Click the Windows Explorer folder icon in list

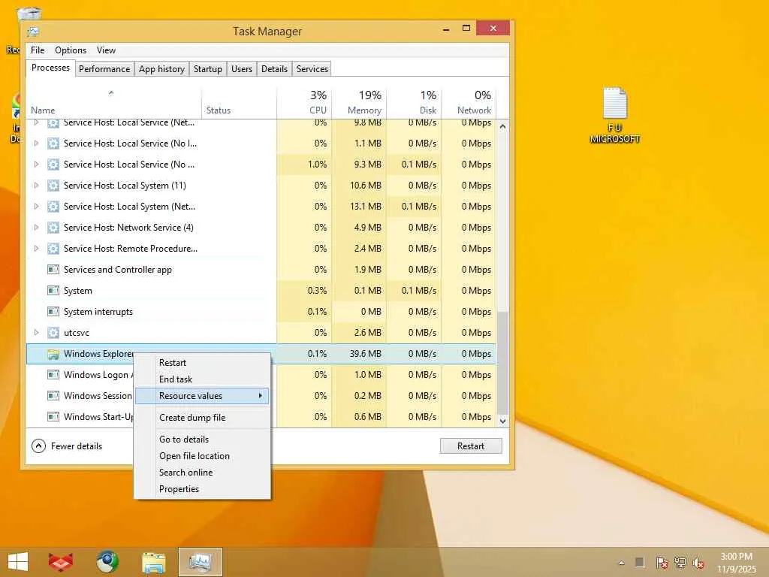pos(53,354)
